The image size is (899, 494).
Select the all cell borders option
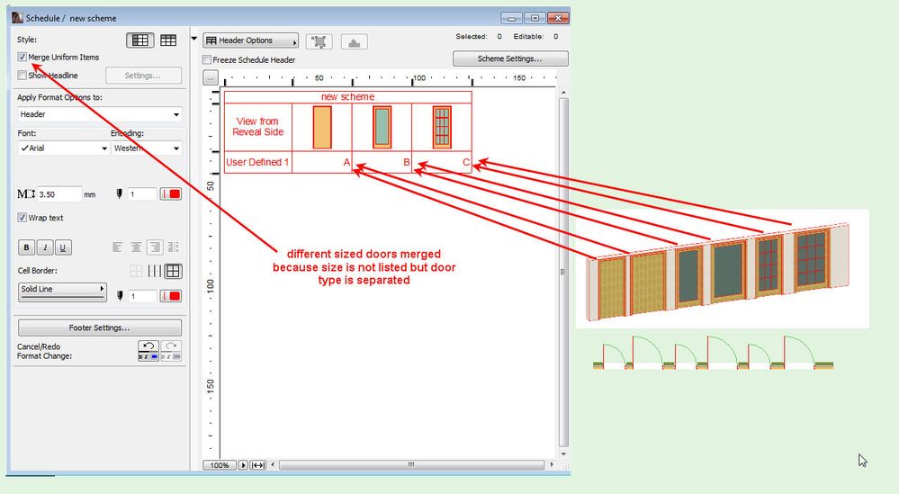click(173, 271)
